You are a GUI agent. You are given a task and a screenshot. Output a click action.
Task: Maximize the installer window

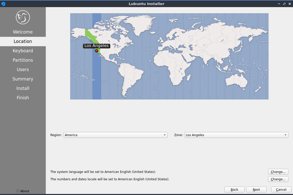coord(284,4)
